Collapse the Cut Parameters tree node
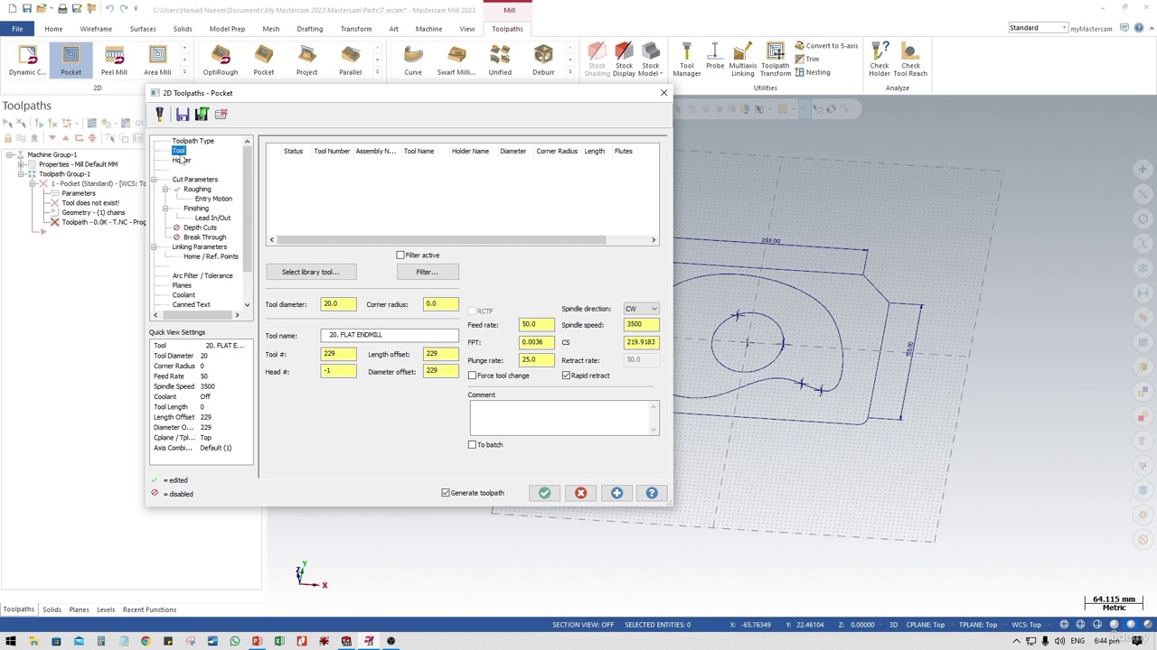 [155, 180]
